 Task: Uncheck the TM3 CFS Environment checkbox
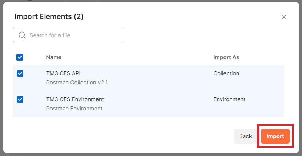click(20, 99)
